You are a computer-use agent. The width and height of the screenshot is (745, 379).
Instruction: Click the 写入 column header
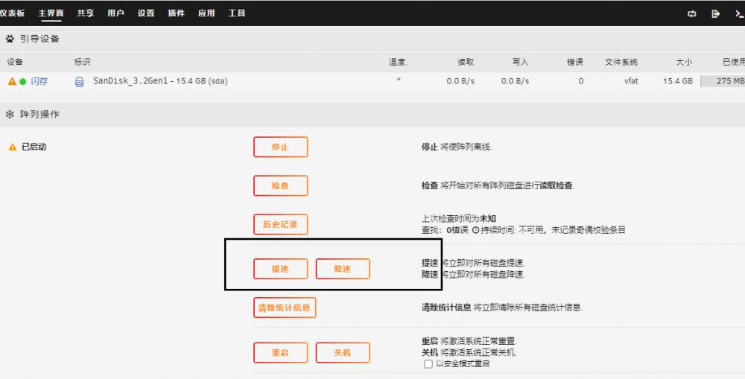(x=520, y=63)
